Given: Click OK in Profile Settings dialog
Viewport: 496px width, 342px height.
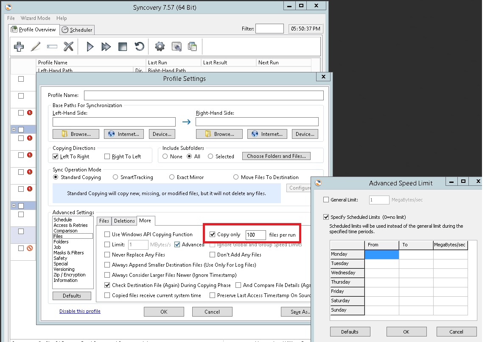Looking at the screenshot, I should coord(164,312).
